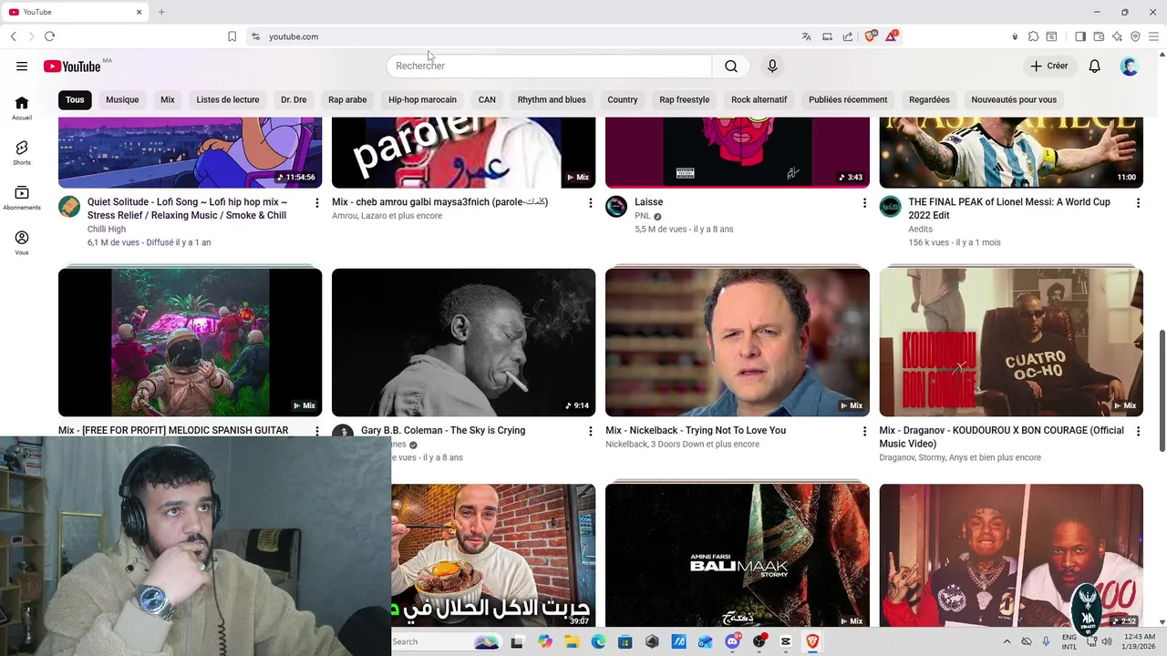
Task: Open the Chilli High channel avatar
Action: pyautogui.click(x=69, y=206)
